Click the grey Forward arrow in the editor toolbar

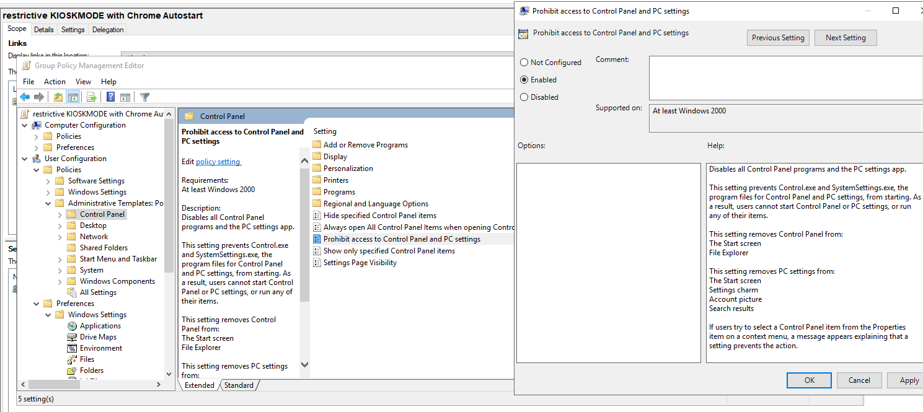(39, 97)
